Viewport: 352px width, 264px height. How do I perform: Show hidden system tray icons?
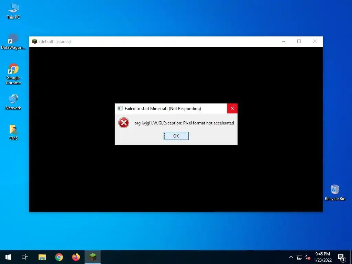tap(291, 257)
